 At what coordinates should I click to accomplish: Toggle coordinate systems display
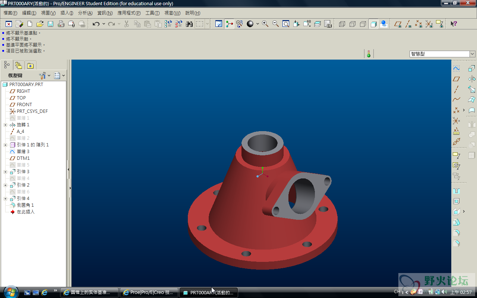click(x=429, y=24)
